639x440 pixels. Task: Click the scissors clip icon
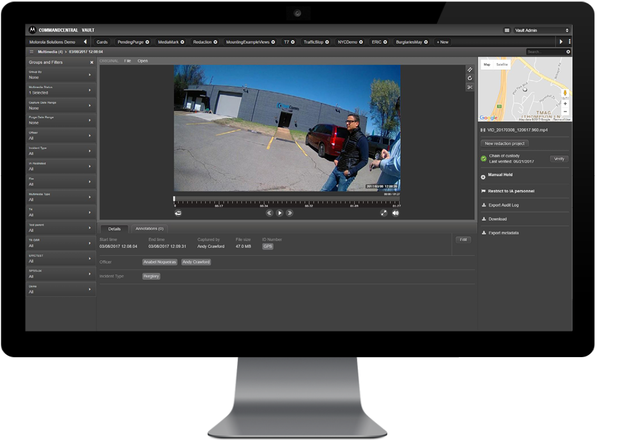click(470, 87)
